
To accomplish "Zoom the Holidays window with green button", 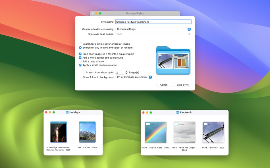I will click(54, 112).
